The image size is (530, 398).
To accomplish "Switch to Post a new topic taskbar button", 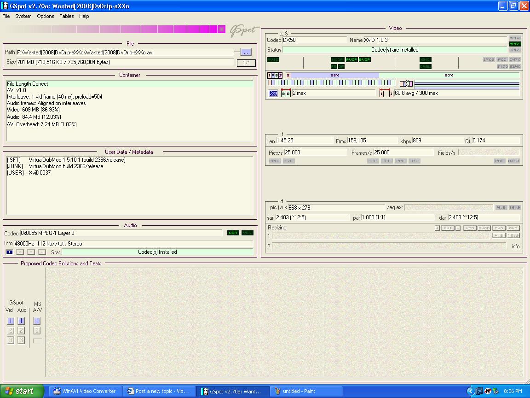I will pyautogui.click(x=158, y=391).
